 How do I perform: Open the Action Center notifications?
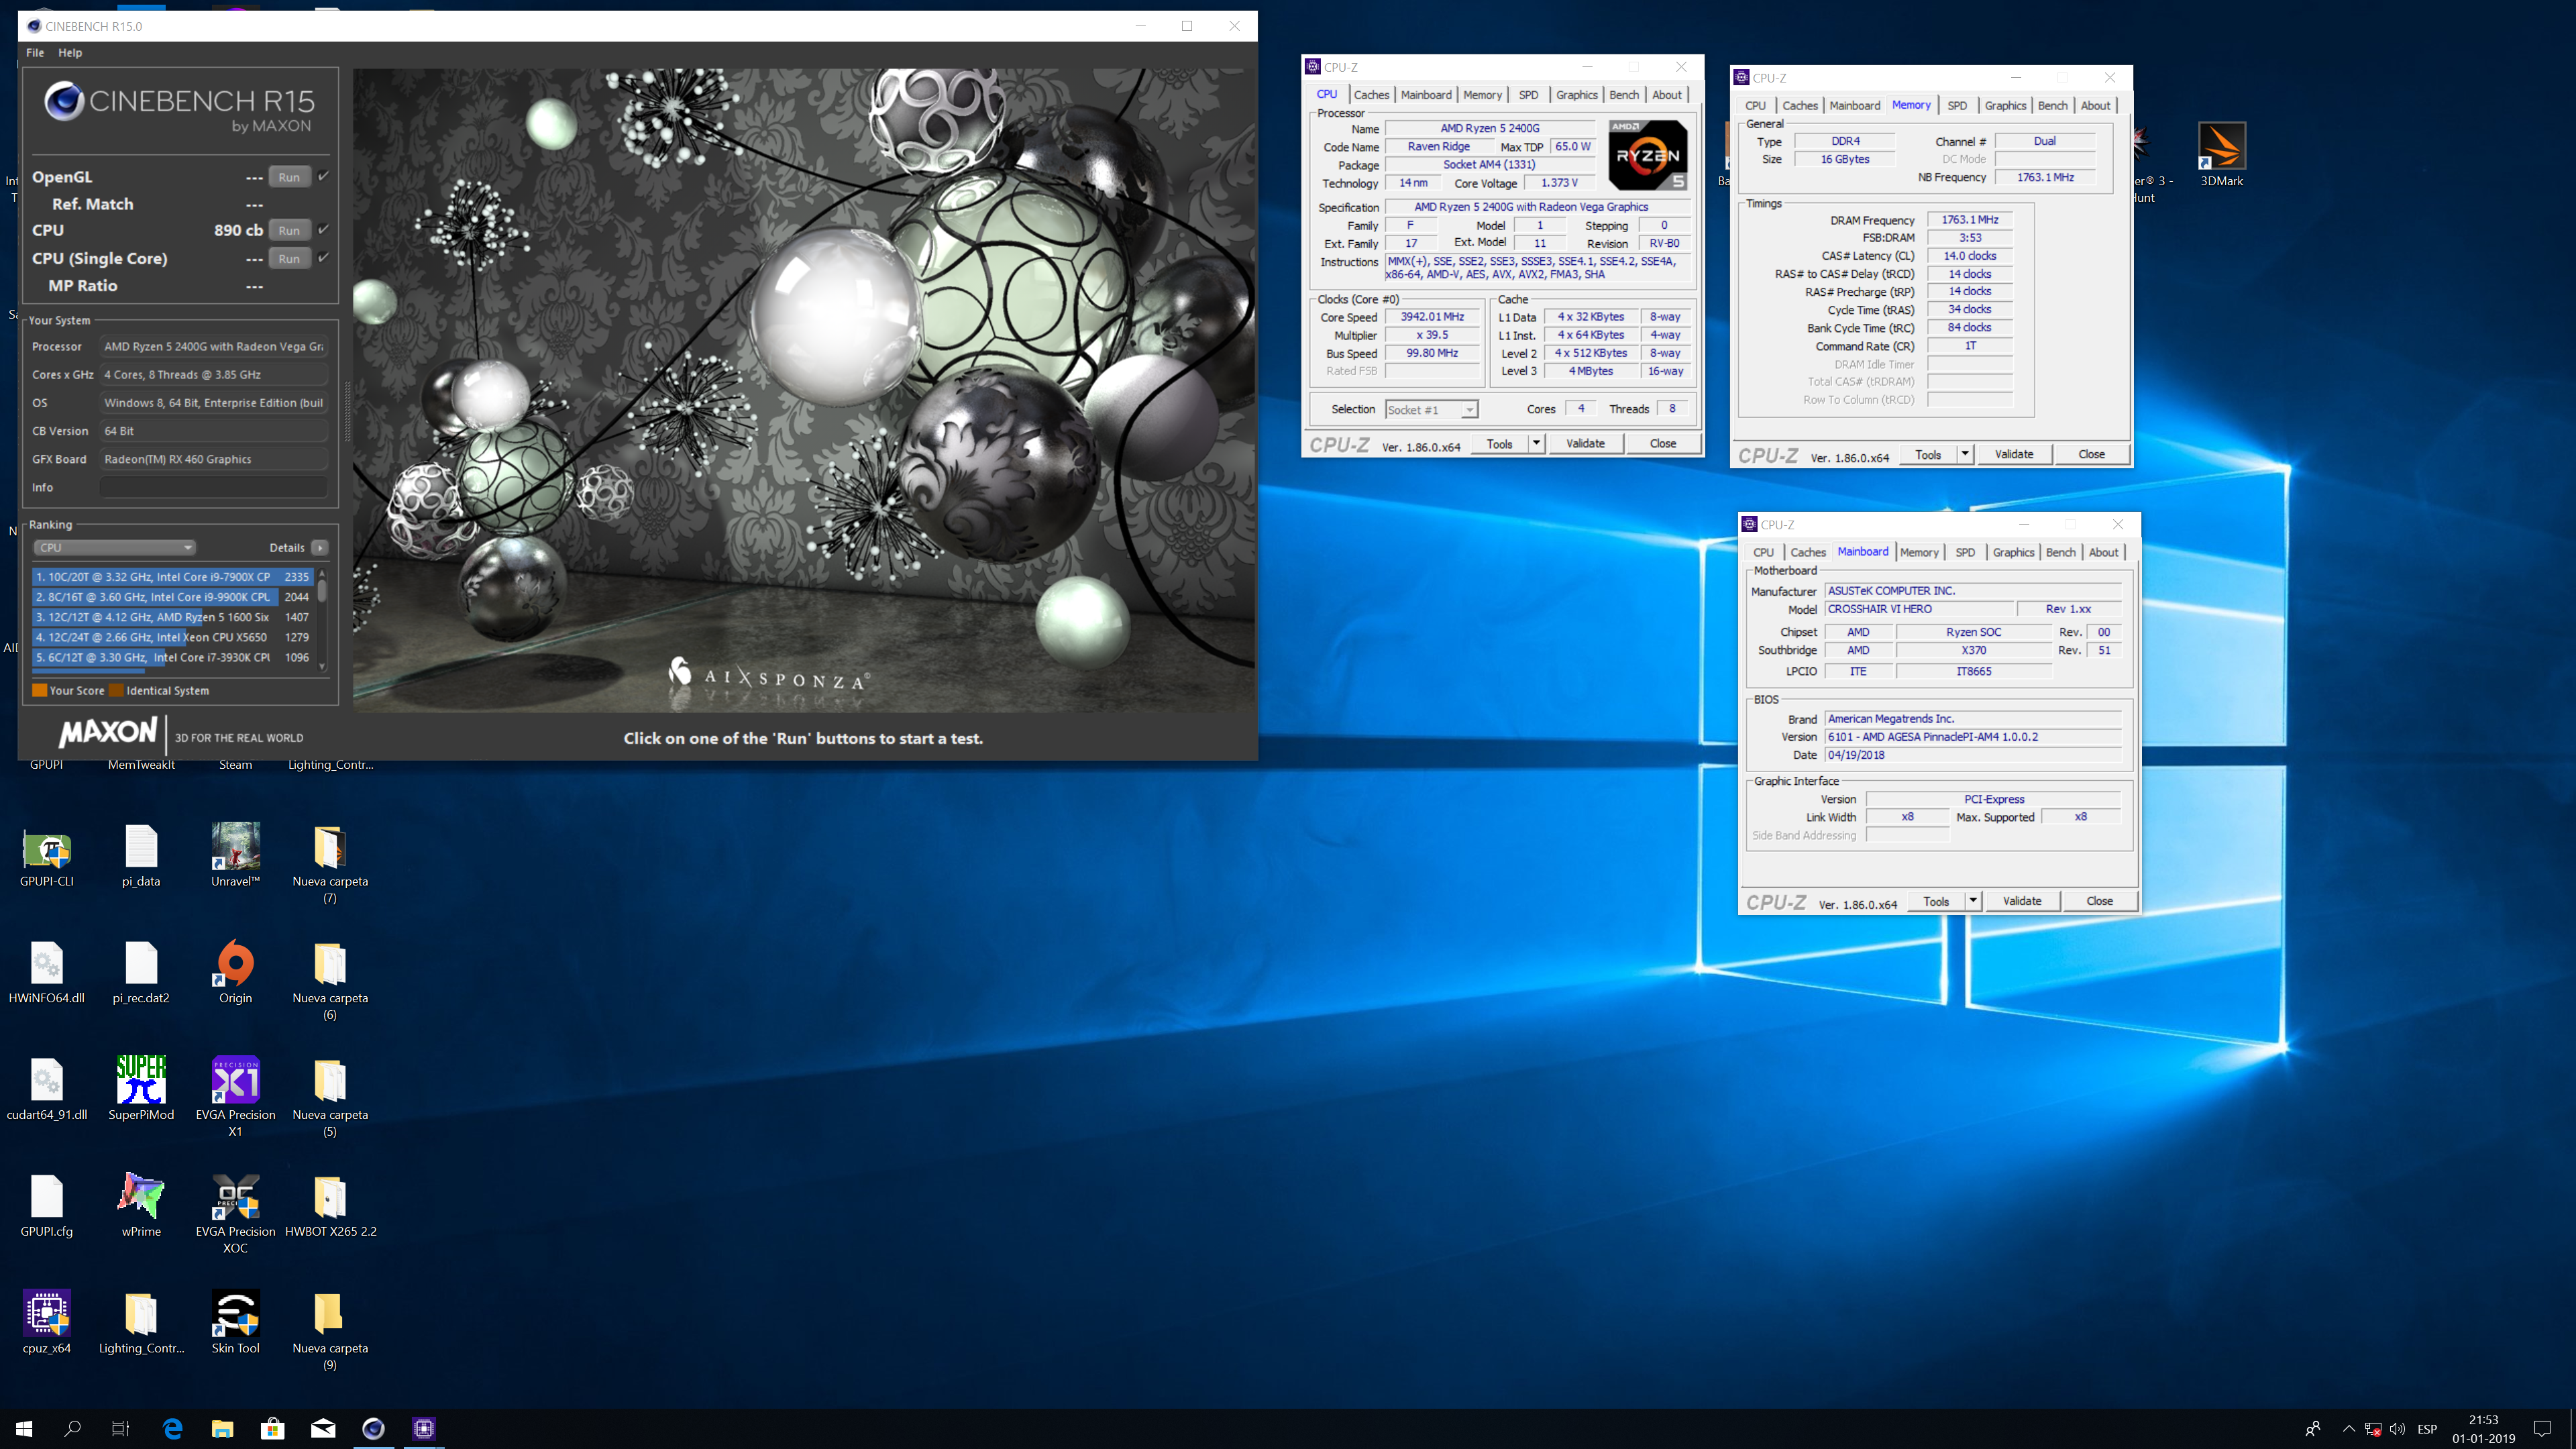[2542, 1428]
